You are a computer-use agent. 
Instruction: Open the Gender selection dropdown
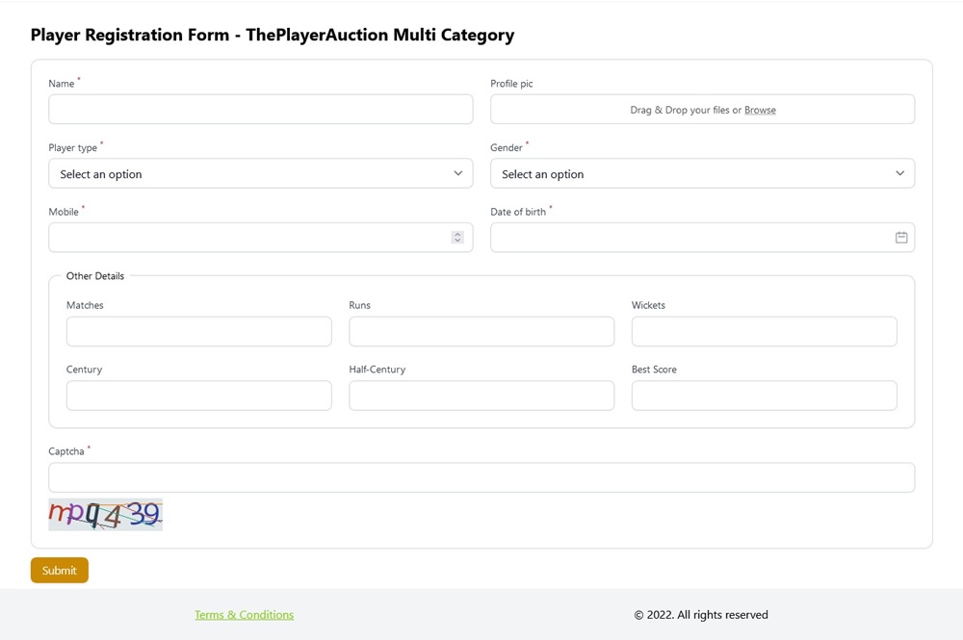(702, 173)
